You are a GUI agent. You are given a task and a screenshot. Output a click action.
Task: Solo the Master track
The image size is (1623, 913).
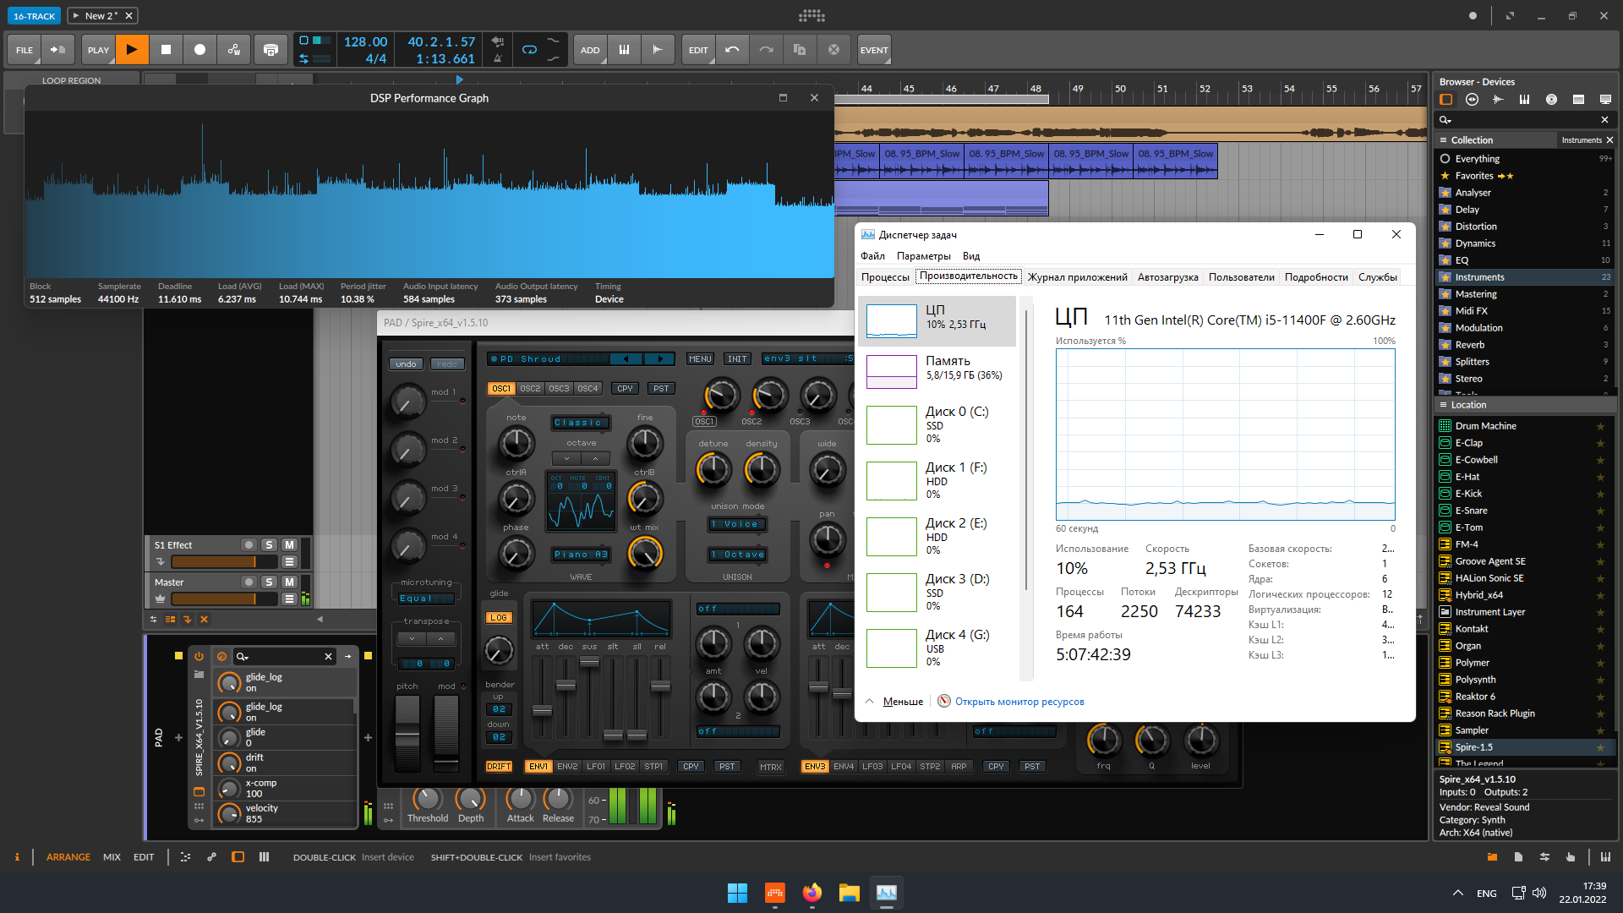269,582
